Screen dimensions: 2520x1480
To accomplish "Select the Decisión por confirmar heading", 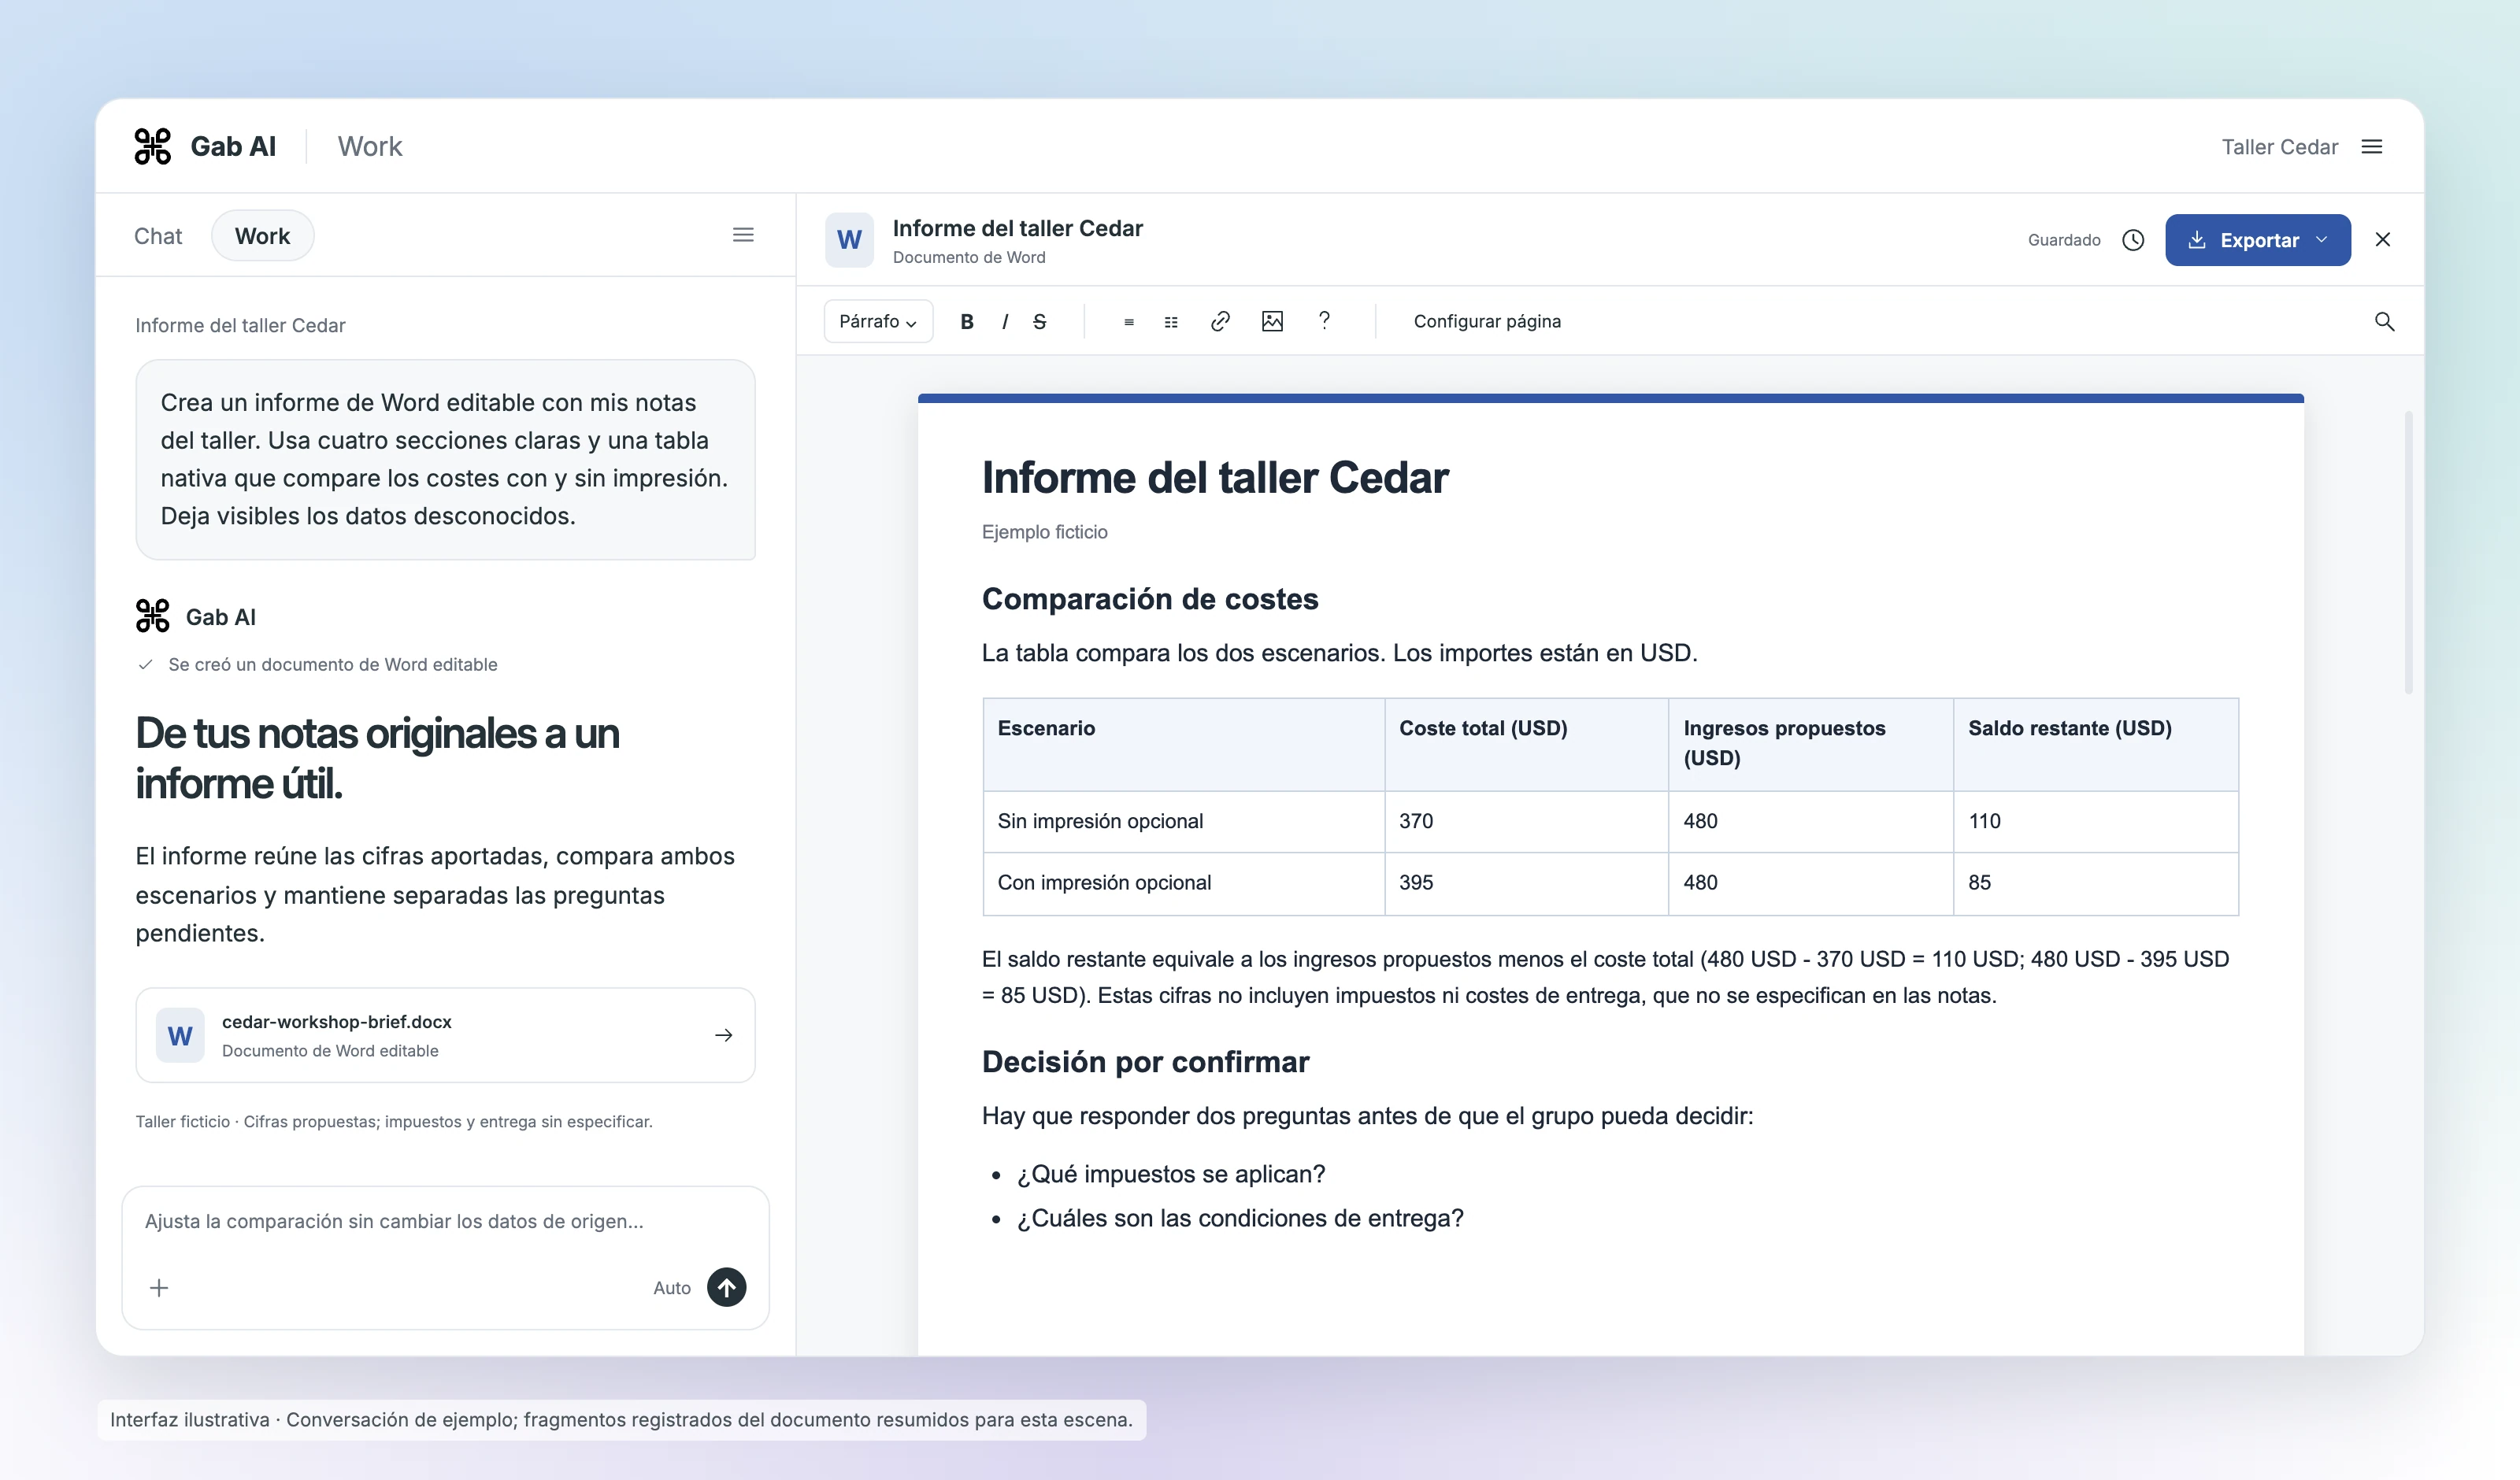I will tap(1145, 1062).
